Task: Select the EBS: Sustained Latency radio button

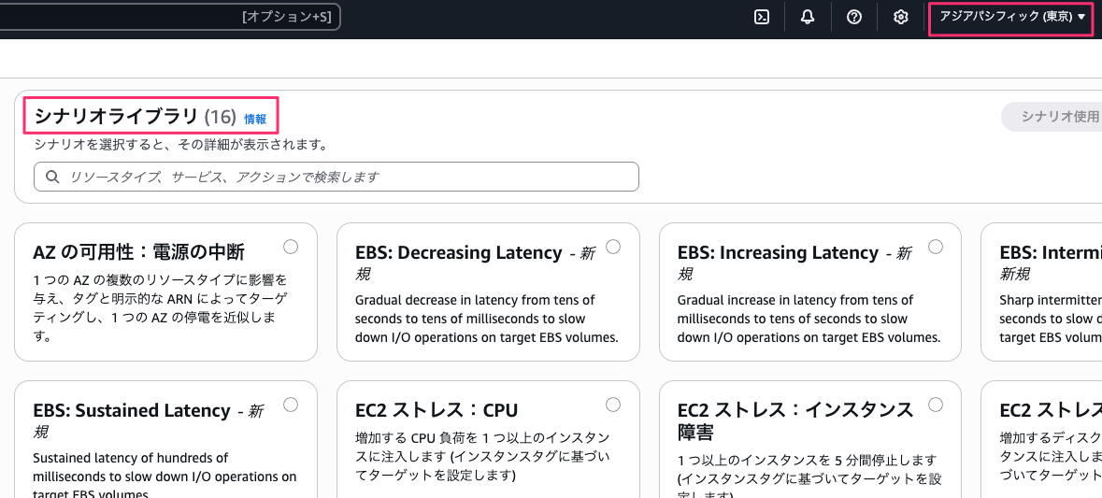Action: pos(291,405)
